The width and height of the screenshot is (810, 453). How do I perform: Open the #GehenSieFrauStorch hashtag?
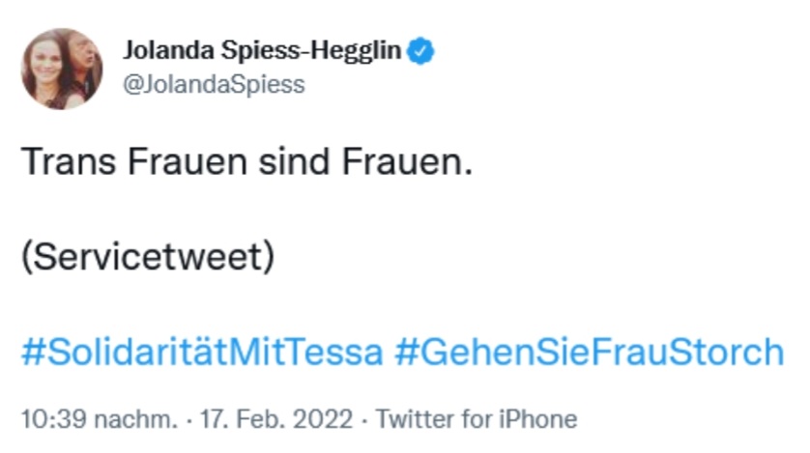pos(590,352)
